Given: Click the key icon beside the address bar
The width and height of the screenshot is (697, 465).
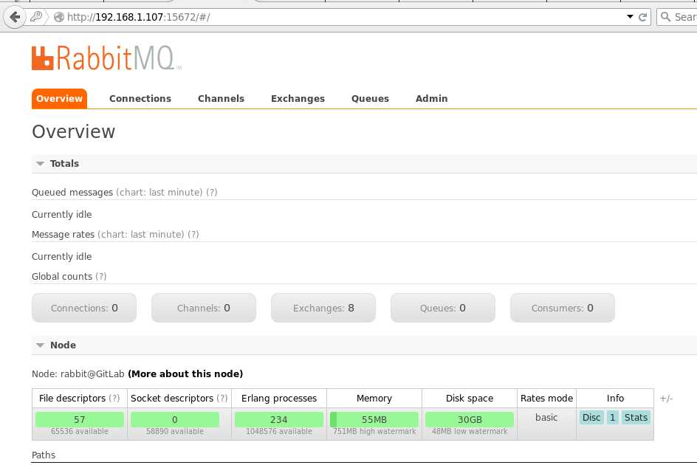Looking at the screenshot, I should (x=36, y=17).
